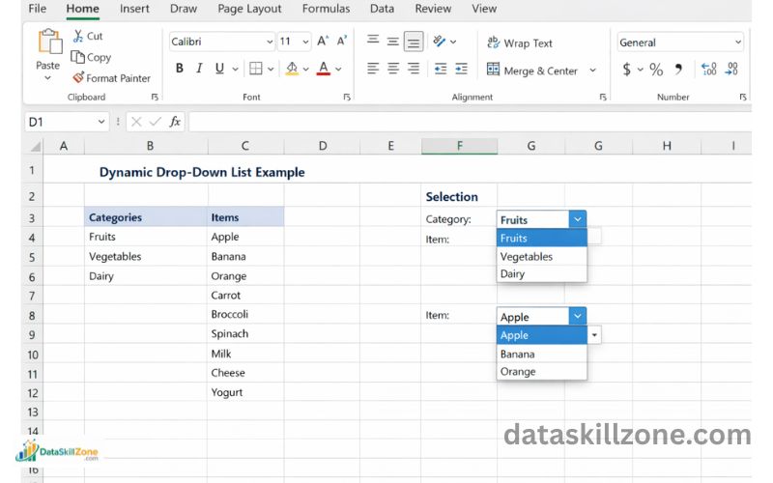This screenshot has width=773, height=483.
Task: Click into the formula bar
Action: [x=469, y=122]
